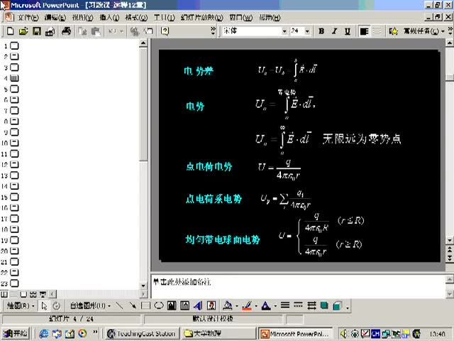Expand more standard toolbar buttons chevron
This screenshot has height=341, width=454.
213,31
